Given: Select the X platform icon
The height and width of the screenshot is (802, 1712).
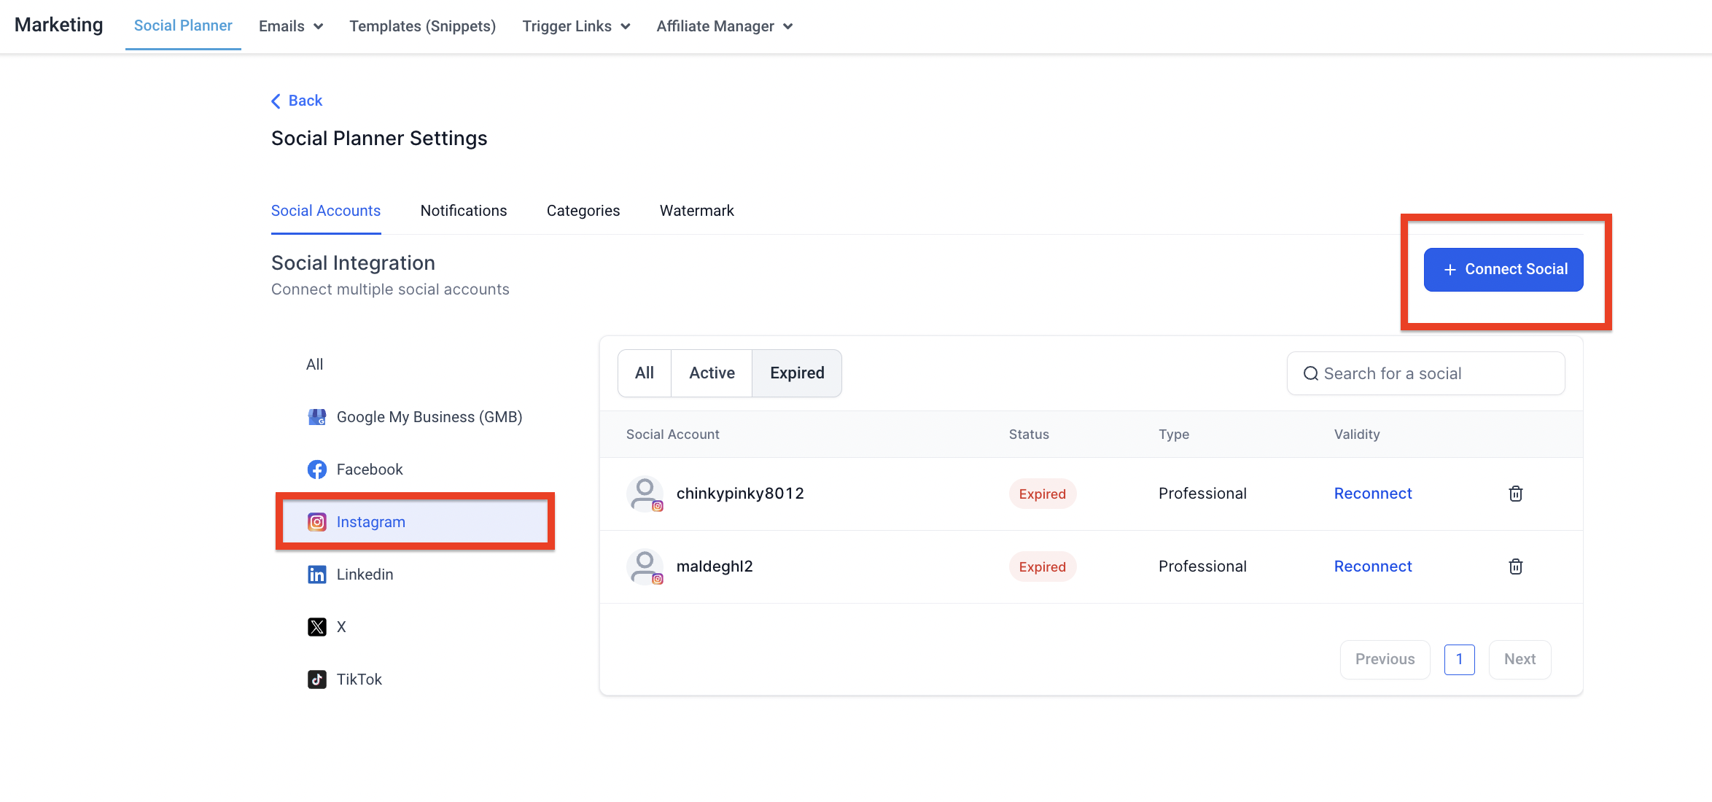Looking at the screenshot, I should click(316, 627).
